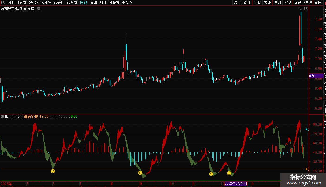Click the 15.00 indicator axis label
Screen dimensions: 326x187
317,171
